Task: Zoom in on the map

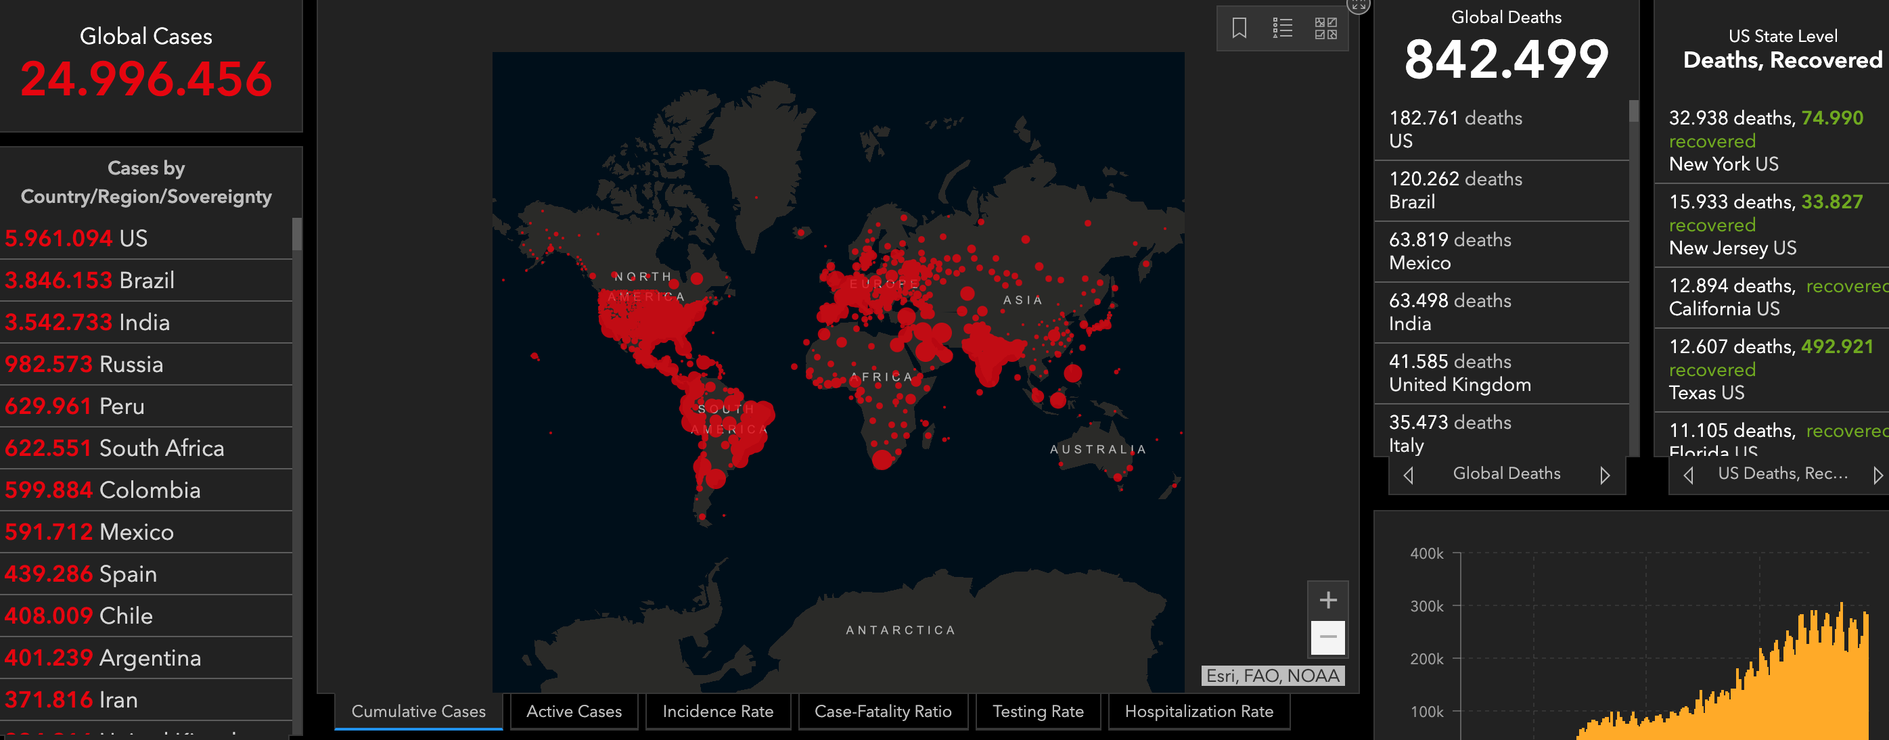Action: [1327, 600]
